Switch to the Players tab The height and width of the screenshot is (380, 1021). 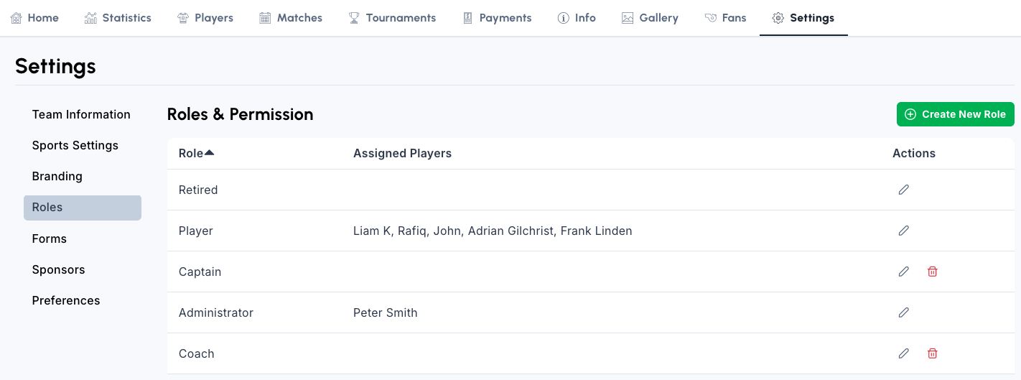tap(205, 18)
